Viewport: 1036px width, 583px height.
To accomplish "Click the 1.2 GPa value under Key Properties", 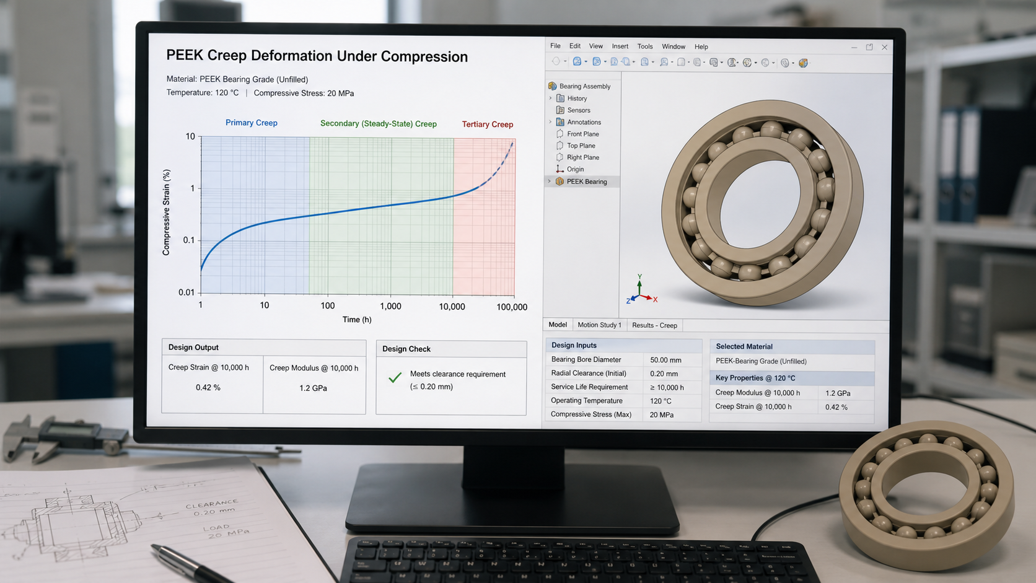I will click(x=838, y=393).
